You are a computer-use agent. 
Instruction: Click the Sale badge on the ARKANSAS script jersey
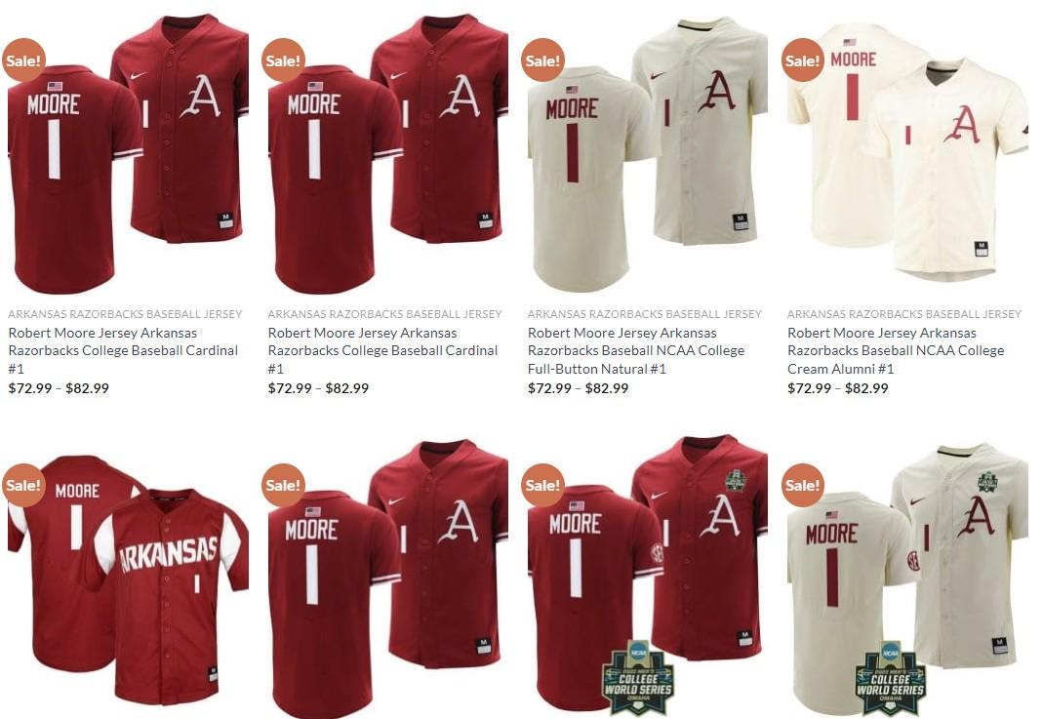pos(23,485)
